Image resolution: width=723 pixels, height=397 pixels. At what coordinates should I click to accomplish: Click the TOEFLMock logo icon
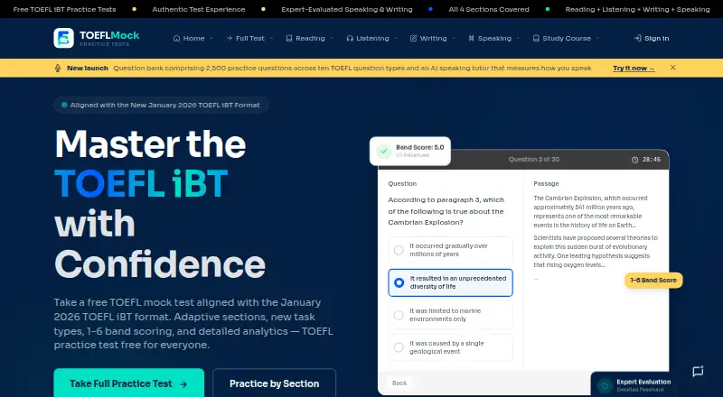(63, 38)
